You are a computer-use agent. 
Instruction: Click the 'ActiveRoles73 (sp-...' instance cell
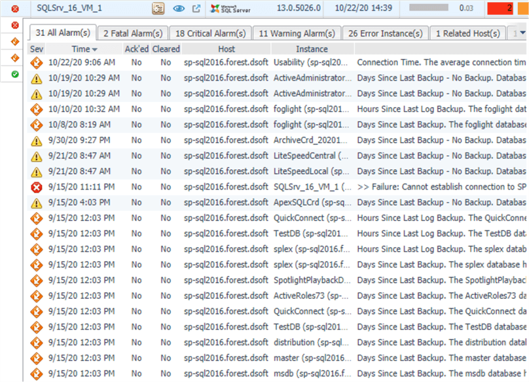click(x=311, y=296)
